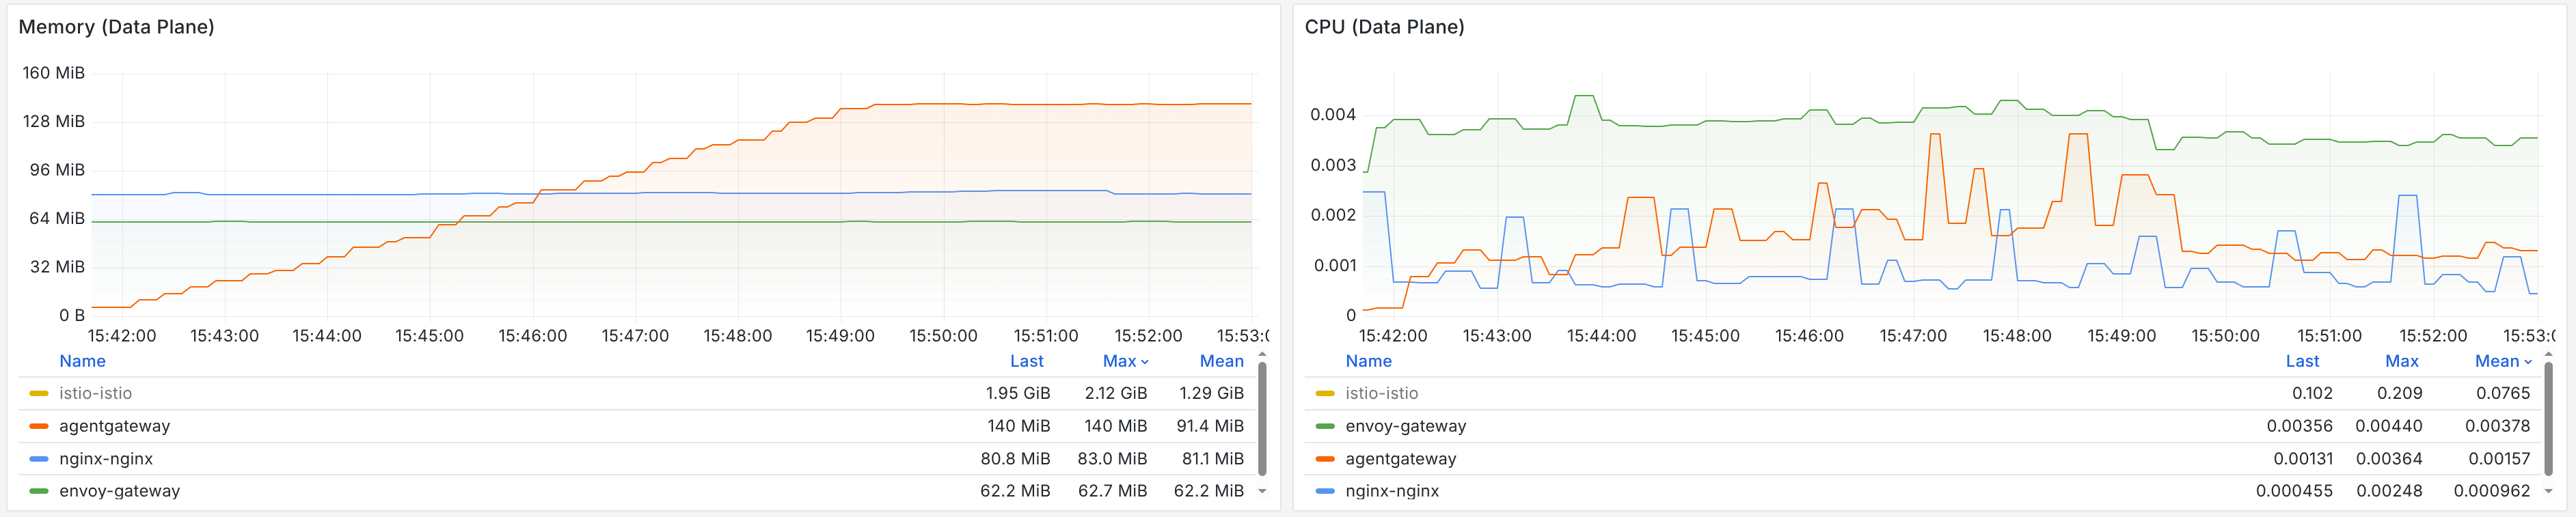The width and height of the screenshot is (2576, 517).
Task: Click the orange agentgateway color marker in Memory legend
Action: 38,426
